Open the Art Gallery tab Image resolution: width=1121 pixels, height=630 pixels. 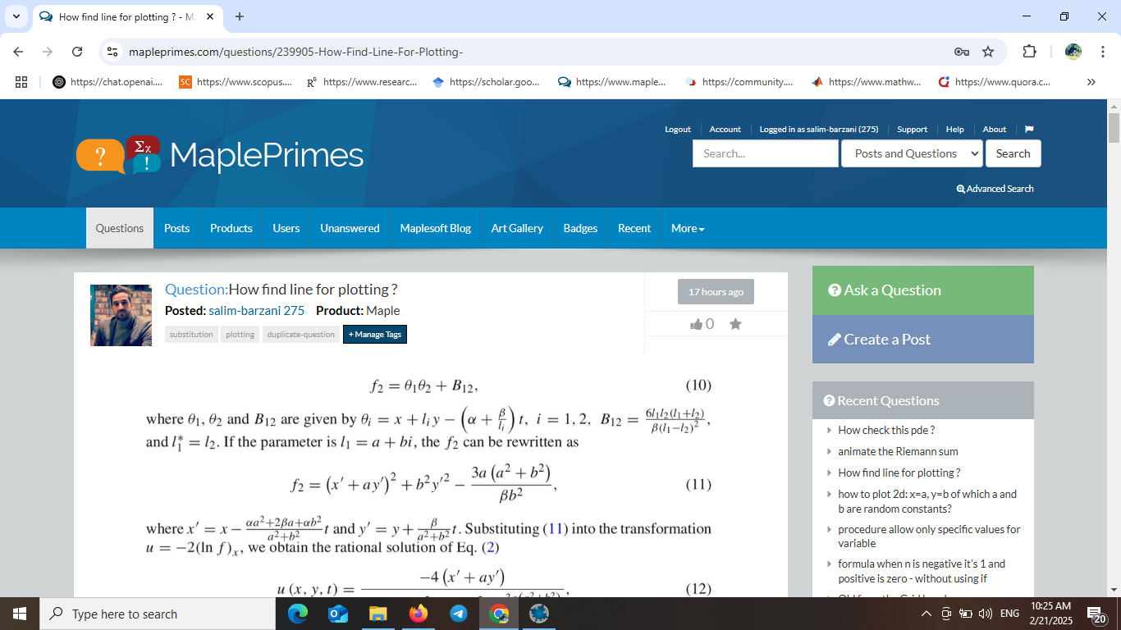pyautogui.click(x=517, y=228)
